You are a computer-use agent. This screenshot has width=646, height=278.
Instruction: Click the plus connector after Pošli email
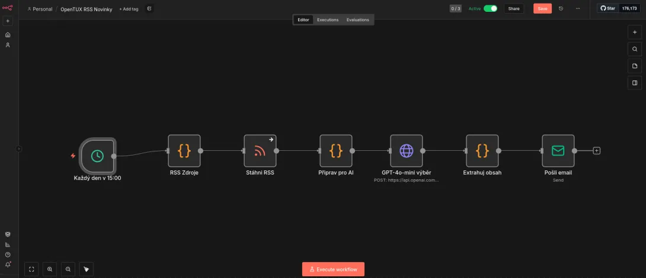coord(596,151)
